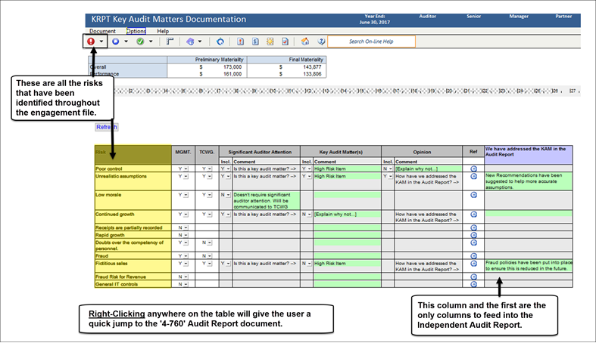
Task: Click Ref icon for Continued growth
Action: coord(473,214)
